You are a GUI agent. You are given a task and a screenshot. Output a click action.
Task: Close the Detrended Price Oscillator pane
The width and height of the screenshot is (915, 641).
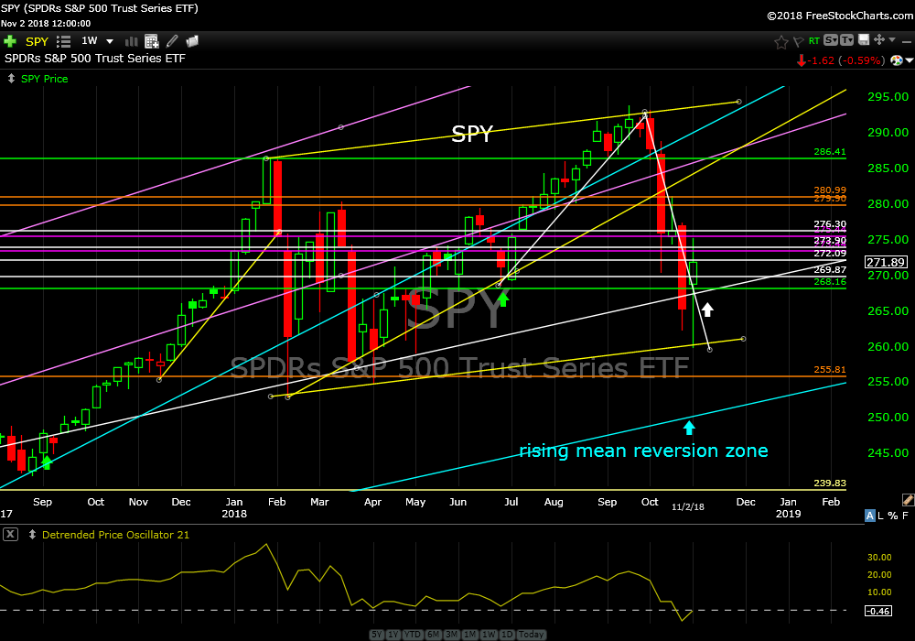click(x=9, y=535)
